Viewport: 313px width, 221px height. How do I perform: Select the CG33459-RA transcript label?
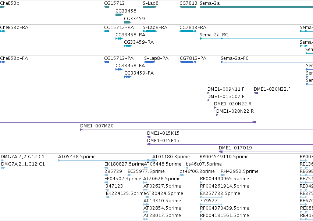click(139, 42)
